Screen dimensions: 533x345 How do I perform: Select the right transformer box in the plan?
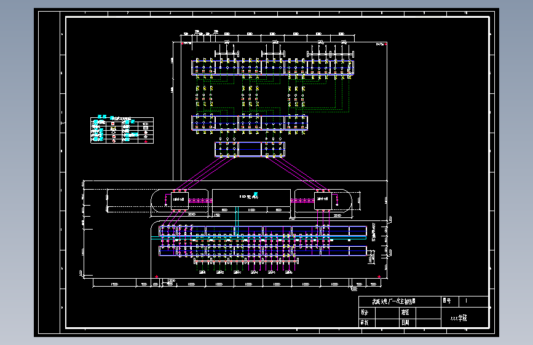click(323, 201)
